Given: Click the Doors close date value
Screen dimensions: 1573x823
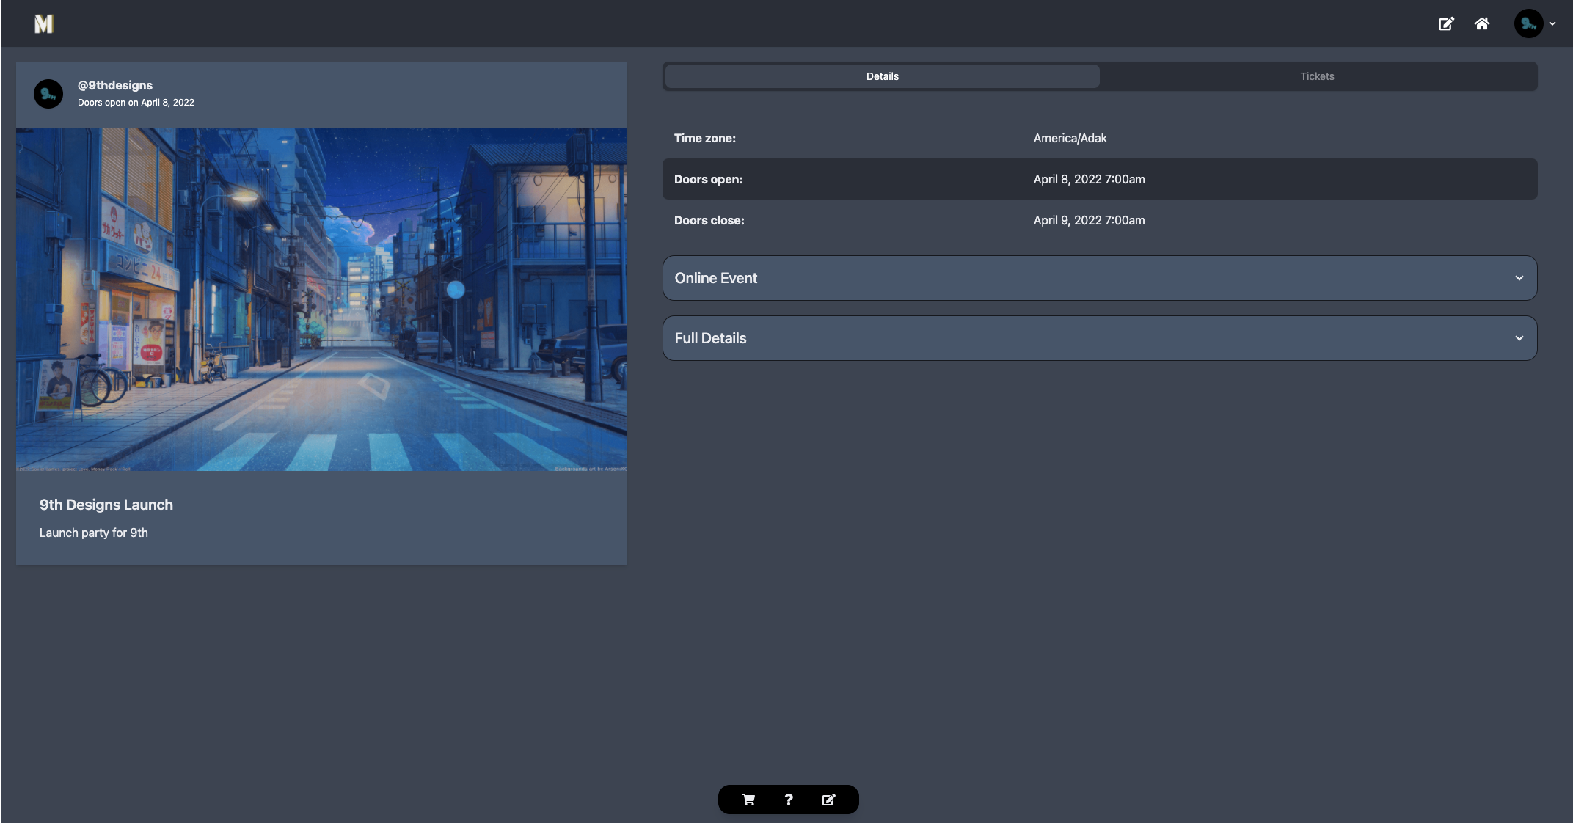Looking at the screenshot, I should click(x=1089, y=220).
